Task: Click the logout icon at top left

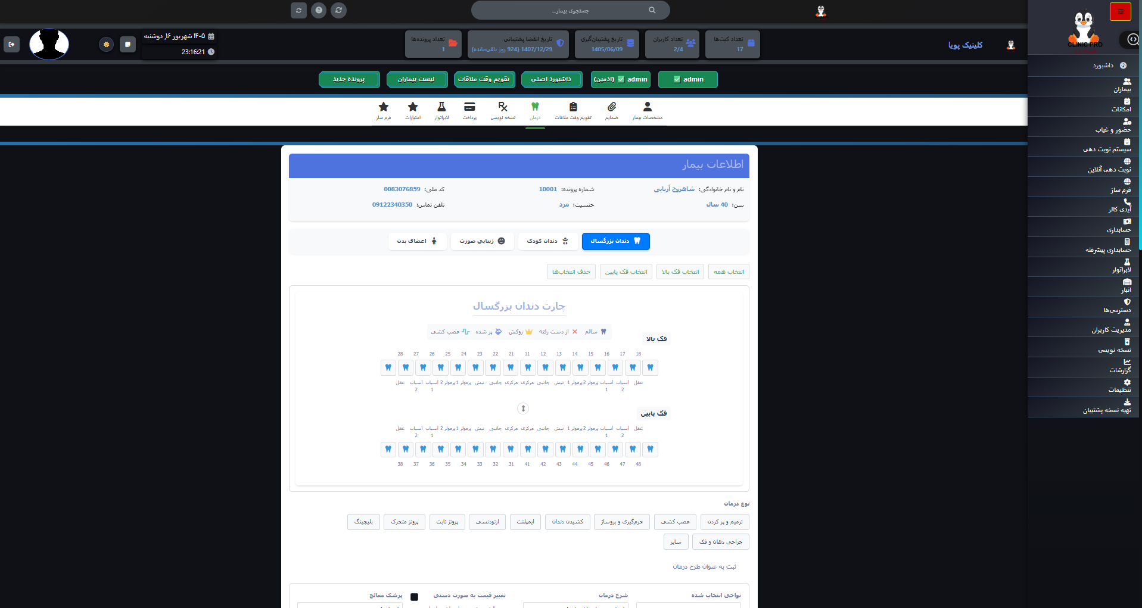Action: [11, 45]
